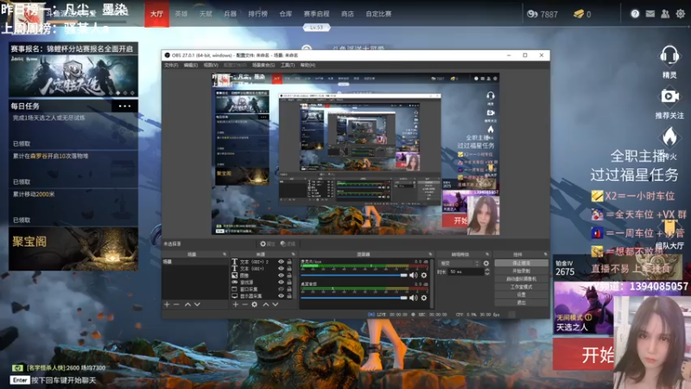Move scene down with the scenes down arrow
Image resolution: width=691 pixels, height=389 pixels.
(x=197, y=304)
